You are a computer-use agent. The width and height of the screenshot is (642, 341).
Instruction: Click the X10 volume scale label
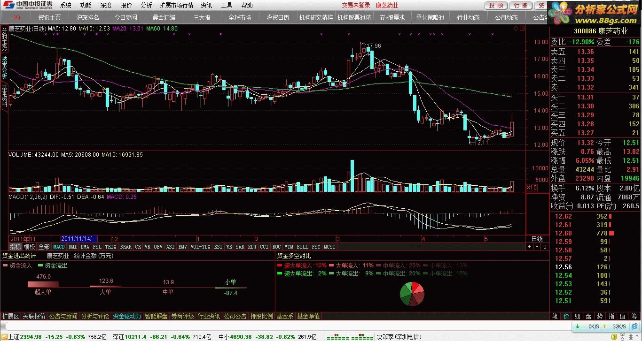click(532, 188)
